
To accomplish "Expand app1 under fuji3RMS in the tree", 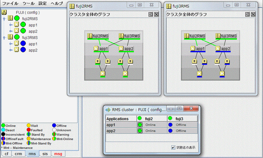I will pos(11,44).
